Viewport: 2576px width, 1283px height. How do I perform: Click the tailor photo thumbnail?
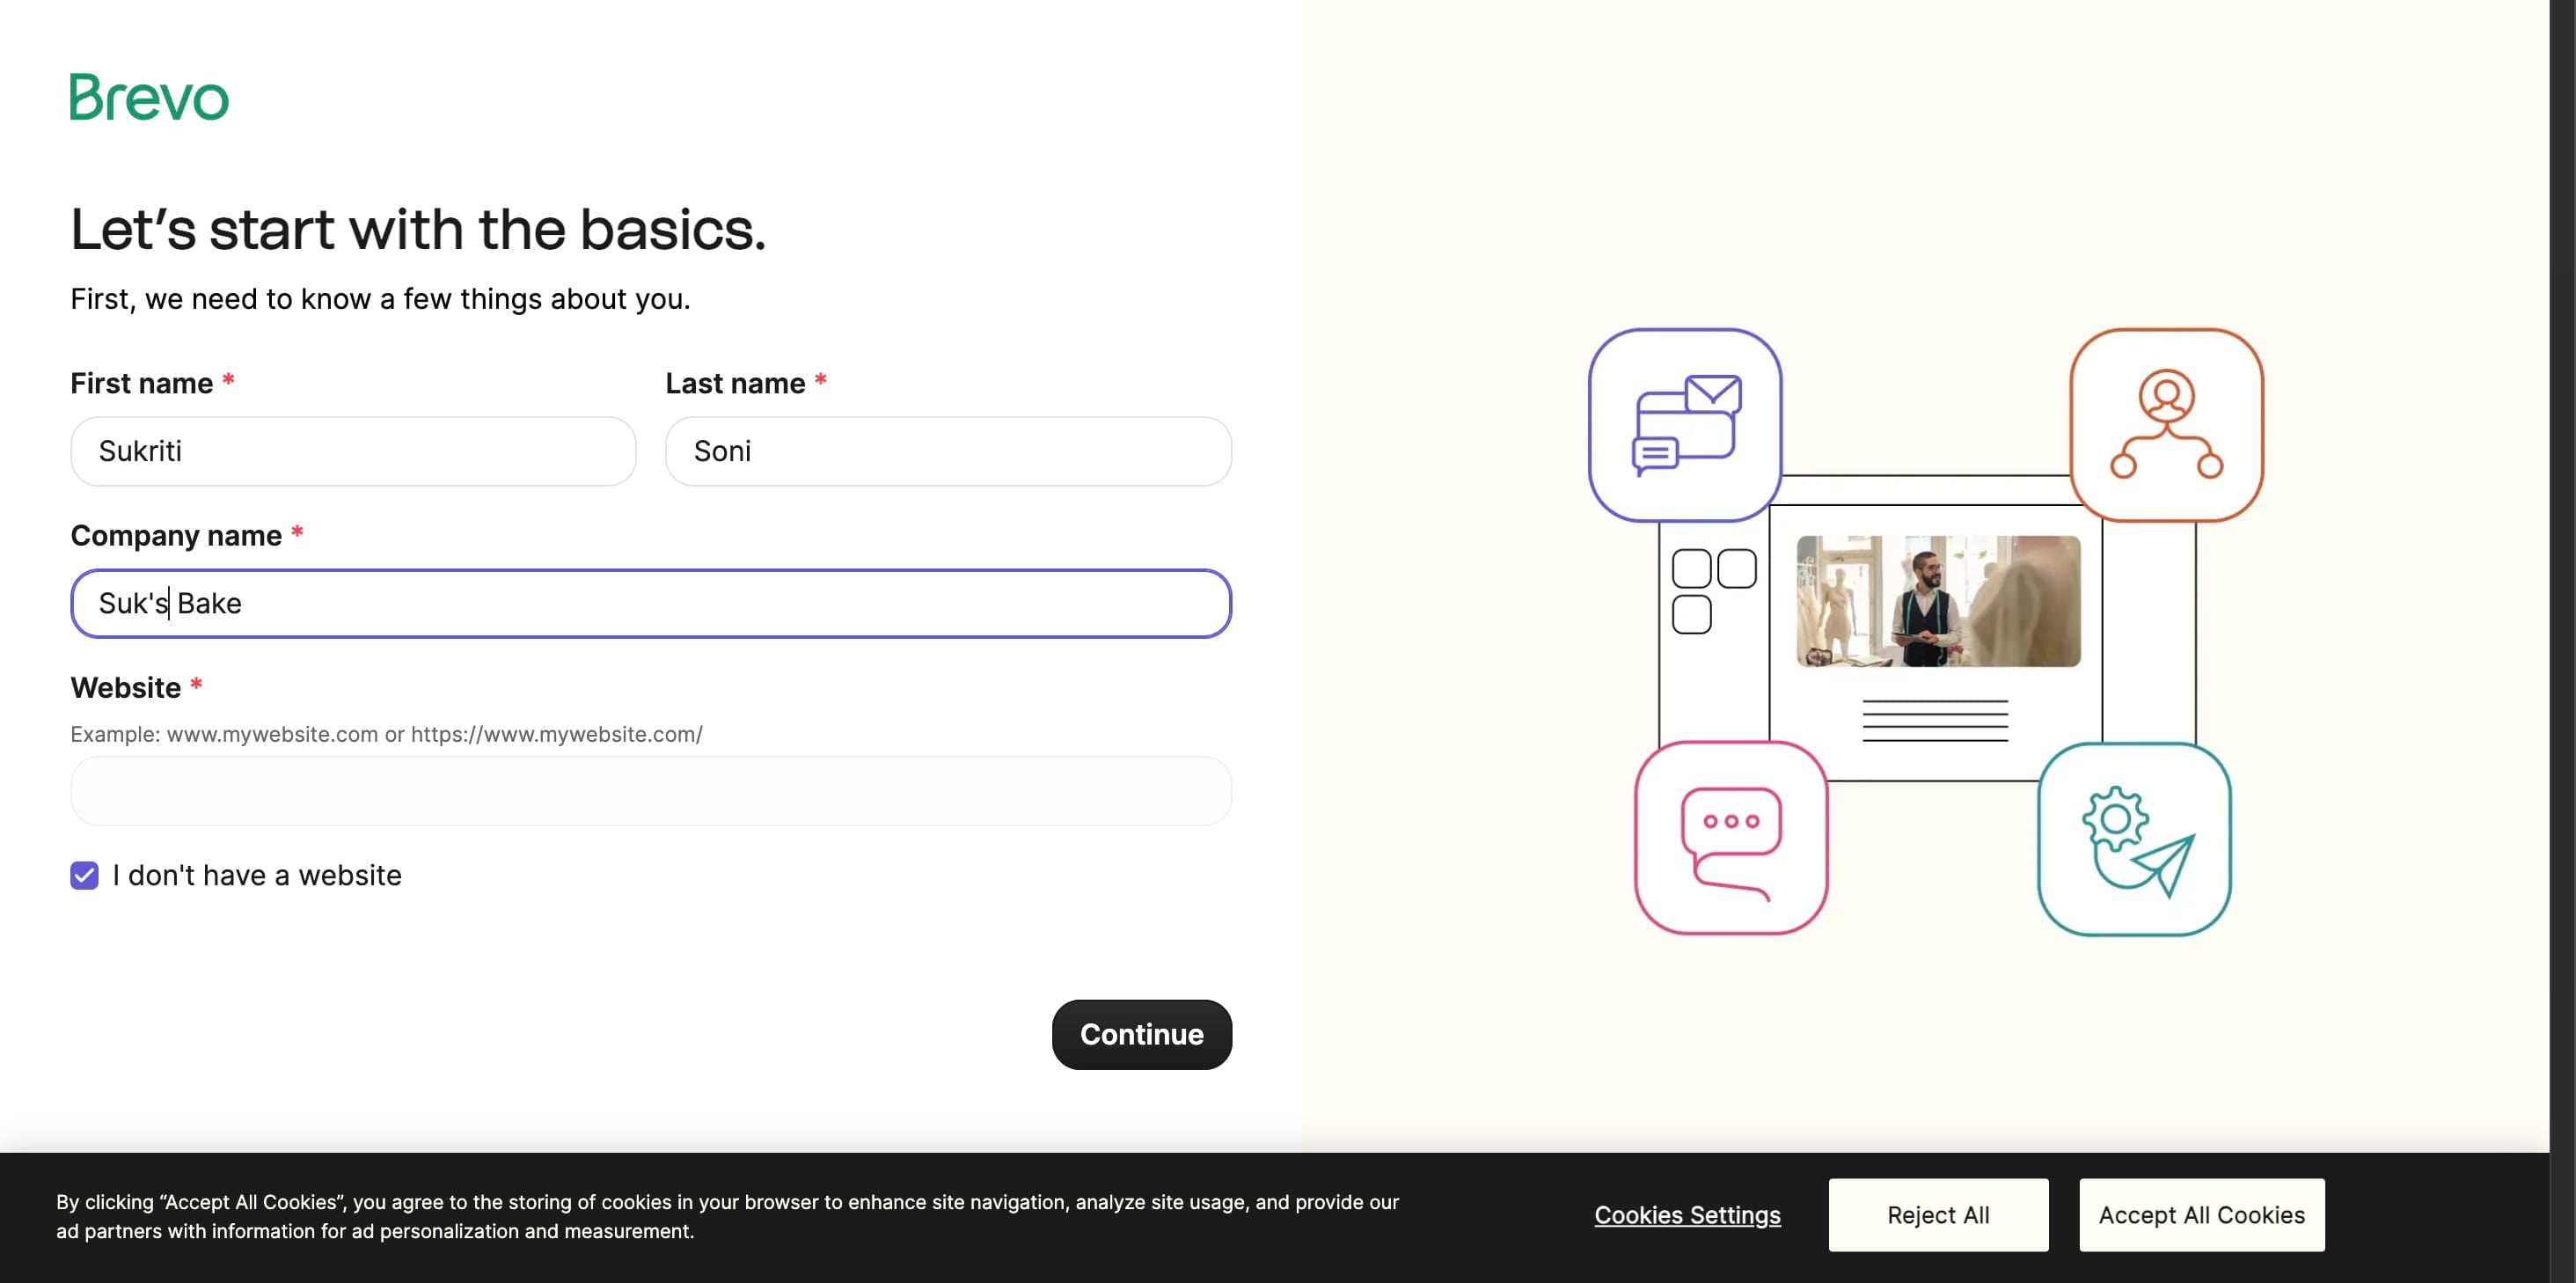coord(1938,601)
